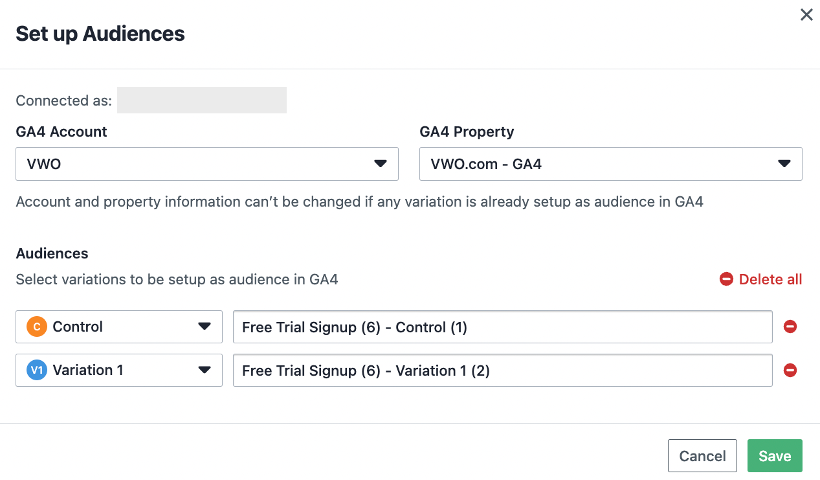Cancel the audience setup
Viewport: 820px width, 480px height.
[x=702, y=456]
